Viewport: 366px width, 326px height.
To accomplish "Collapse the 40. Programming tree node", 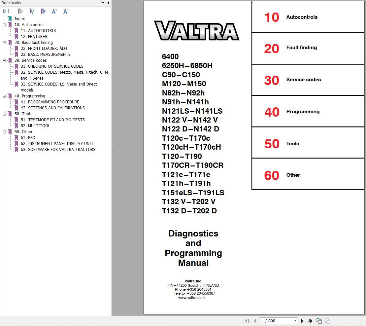I will (4, 96).
